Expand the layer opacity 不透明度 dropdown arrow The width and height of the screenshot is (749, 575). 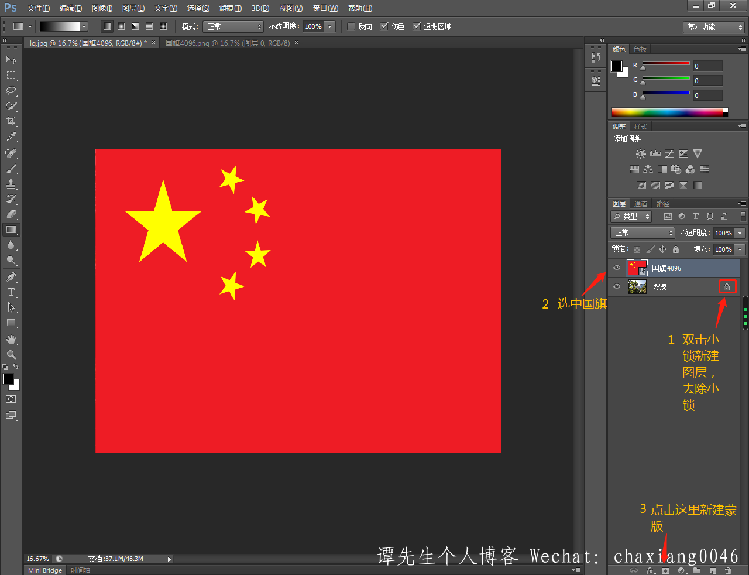740,233
